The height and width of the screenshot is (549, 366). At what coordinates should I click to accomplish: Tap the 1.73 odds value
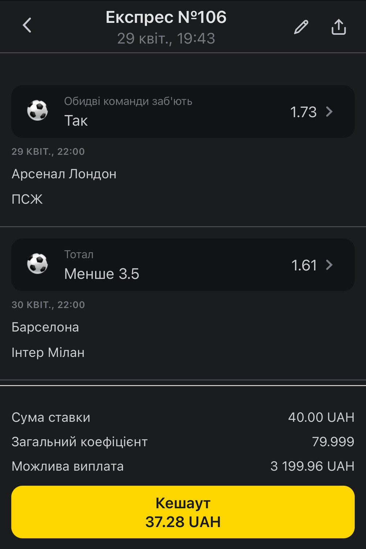tap(303, 112)
